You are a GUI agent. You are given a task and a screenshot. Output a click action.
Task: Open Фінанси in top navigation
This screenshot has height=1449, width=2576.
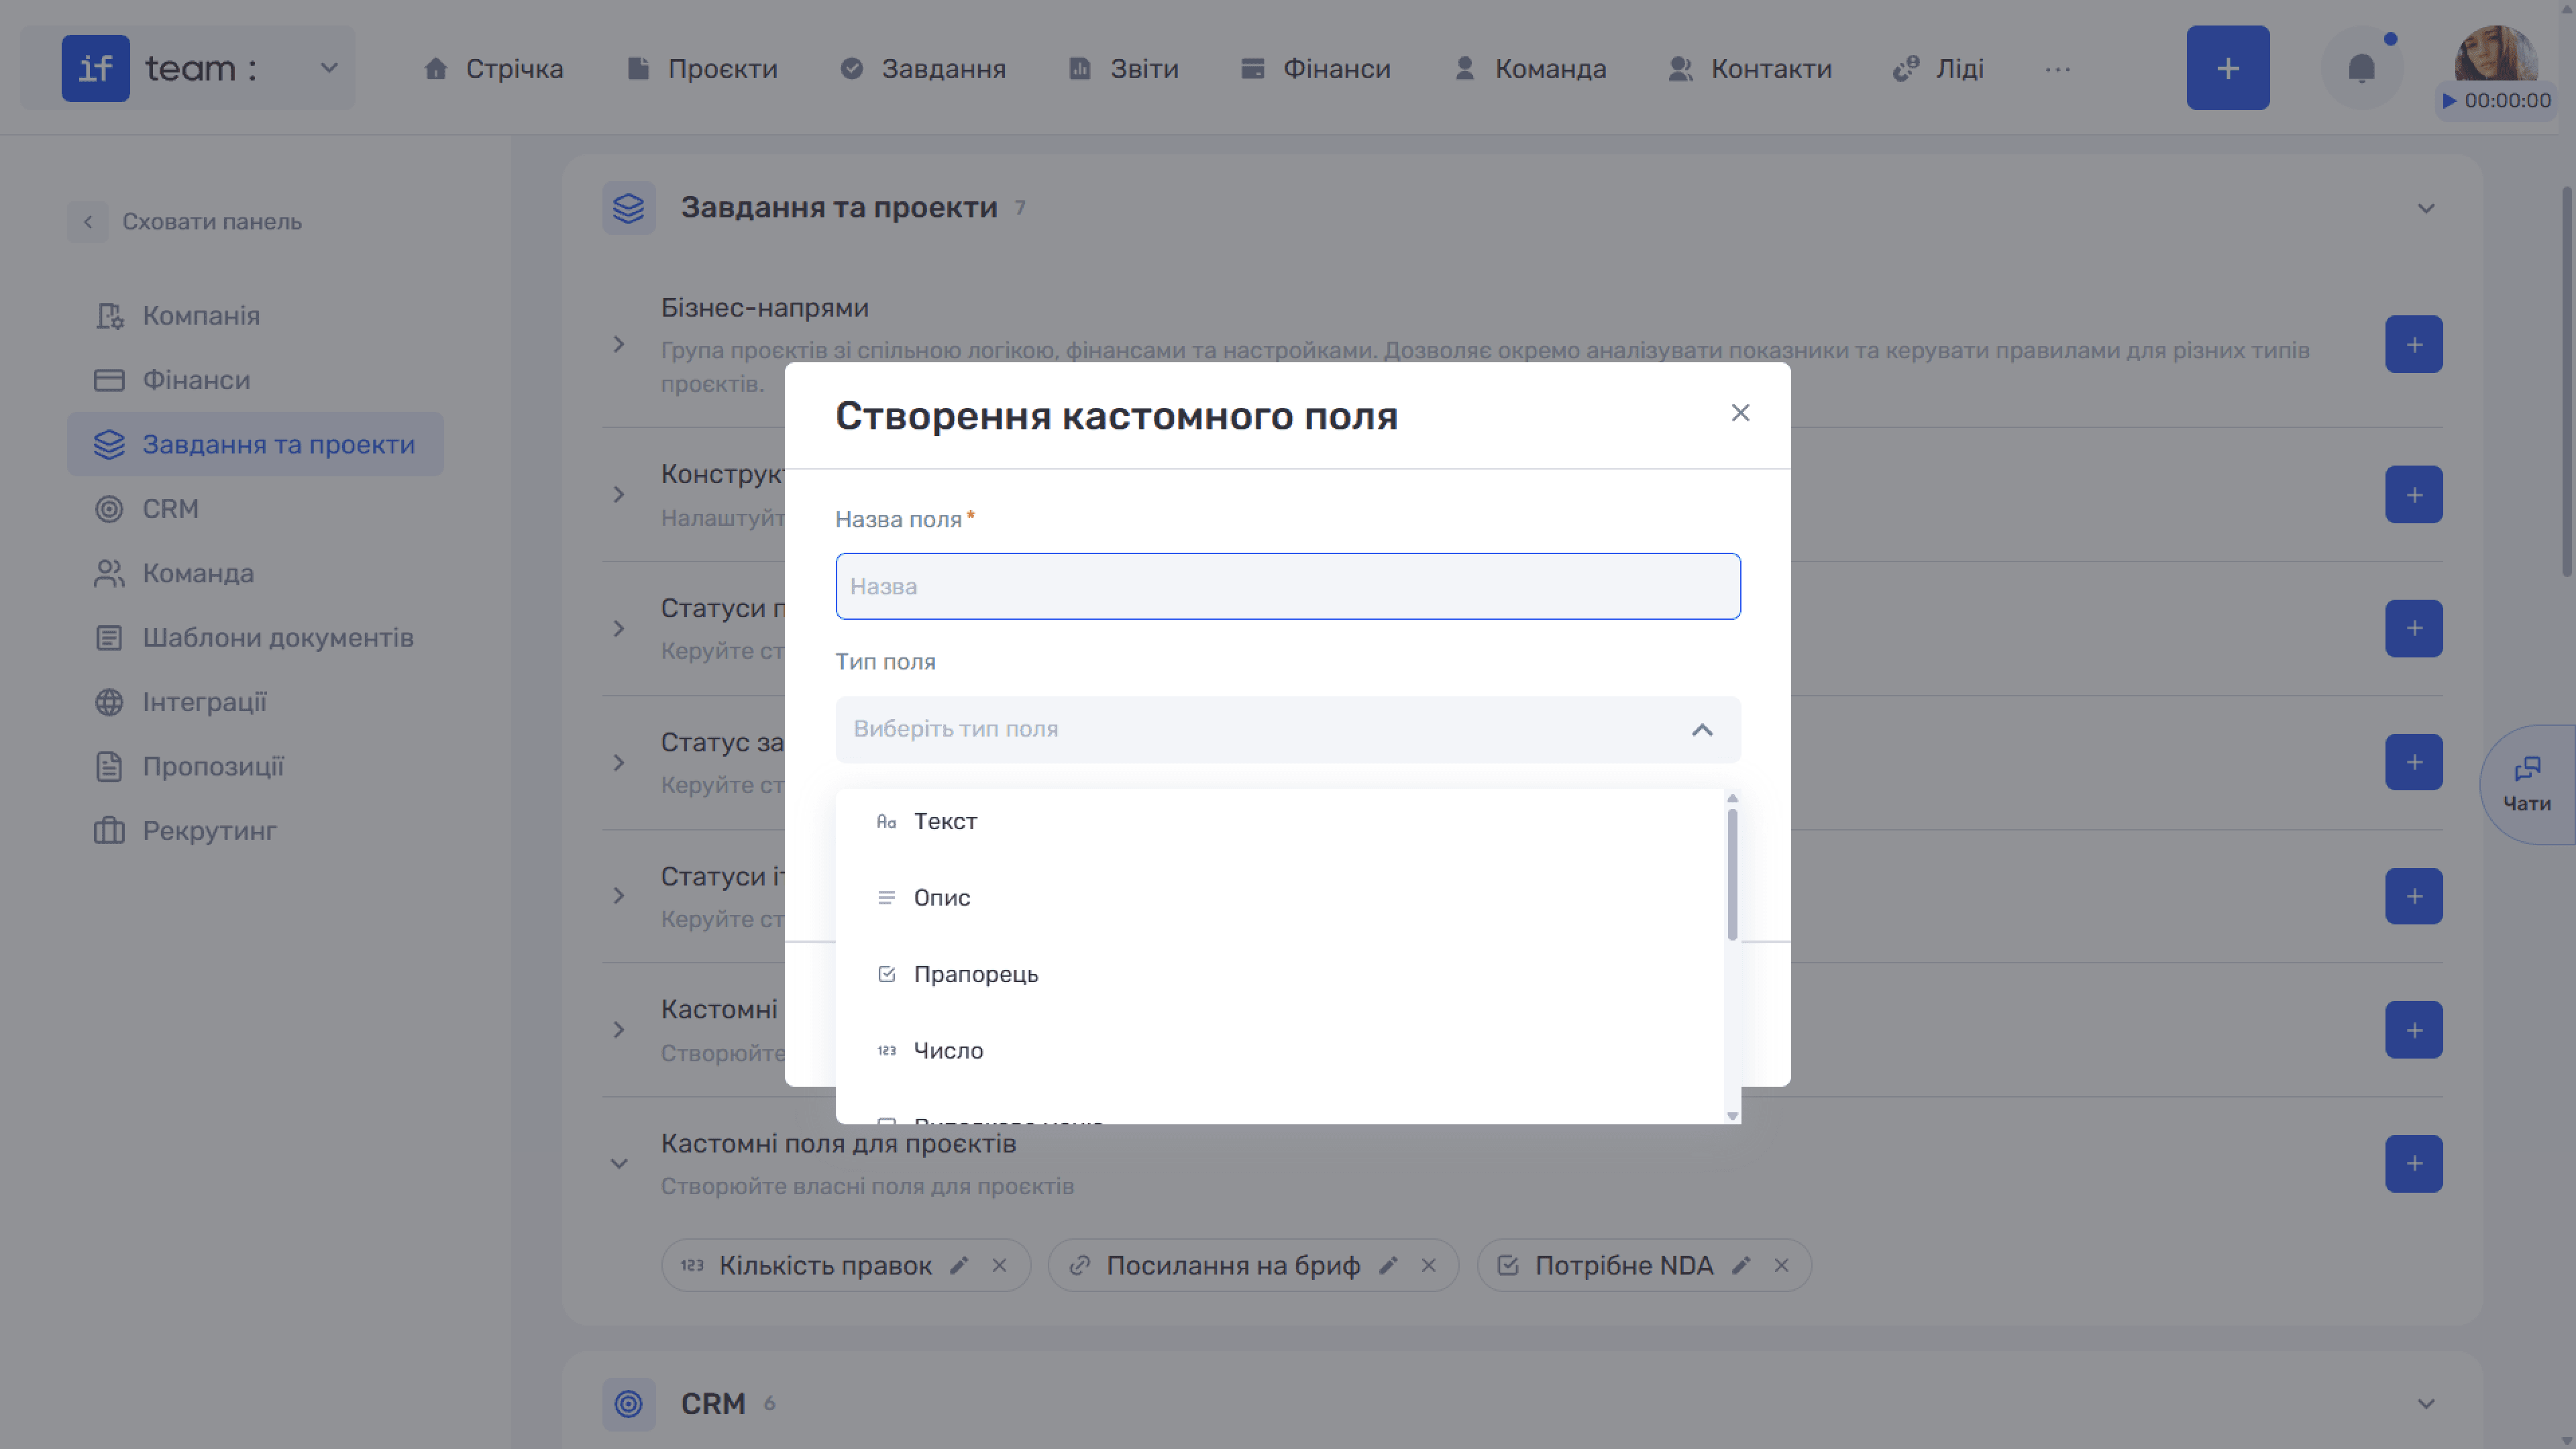[x=1315, y=69]
